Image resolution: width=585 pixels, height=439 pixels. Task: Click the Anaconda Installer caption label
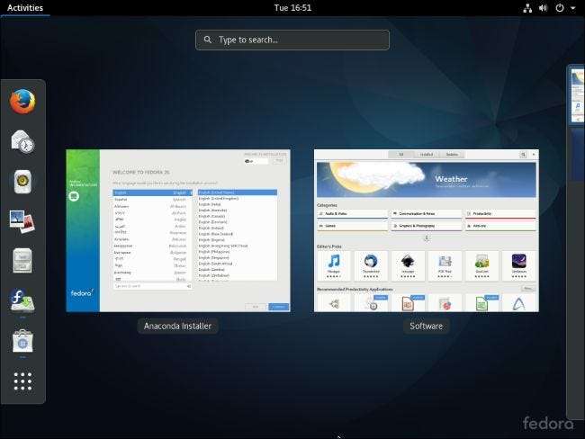pos(177,326)
